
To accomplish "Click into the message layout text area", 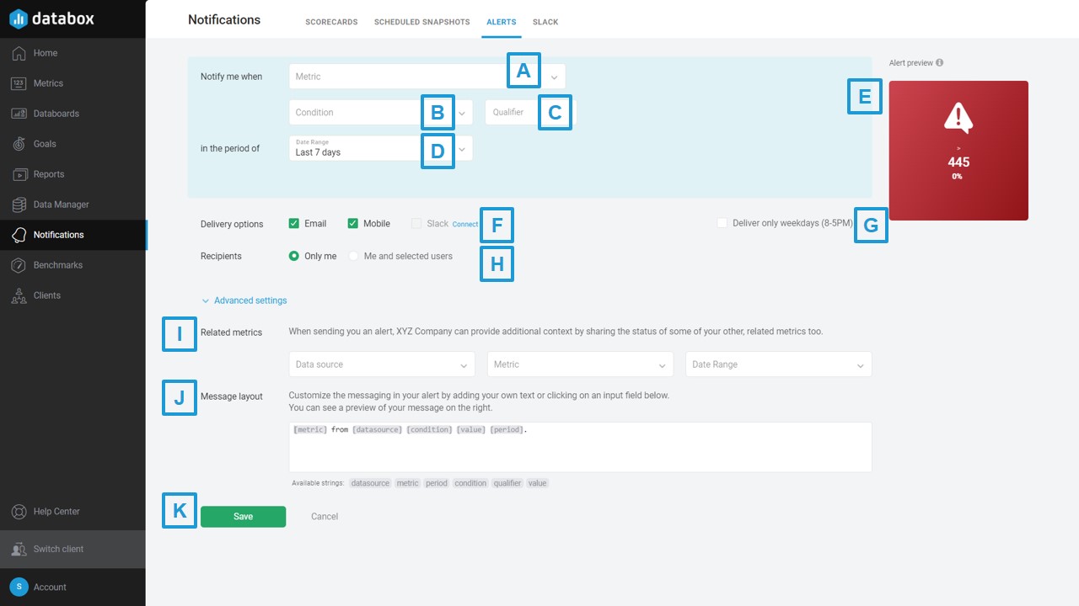I will pos(580,447).
